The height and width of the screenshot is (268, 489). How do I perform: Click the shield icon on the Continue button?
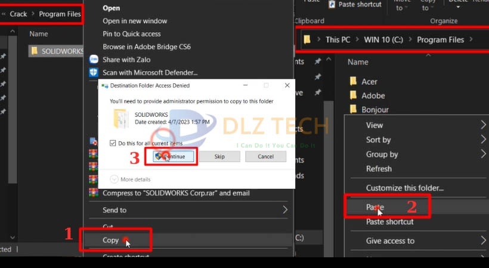coord(159,156)
